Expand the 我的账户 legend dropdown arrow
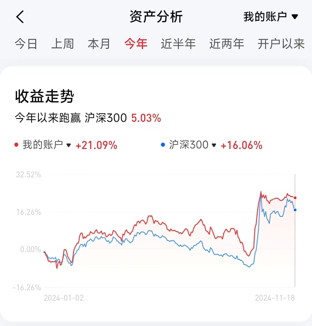Viewport: 312px width, 326px height. (x=69, y=145)
